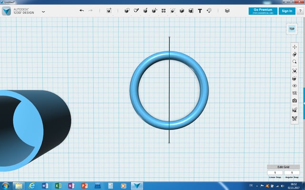Open the Grouping tools menu

pyautogui.click(x=173, y=10)
